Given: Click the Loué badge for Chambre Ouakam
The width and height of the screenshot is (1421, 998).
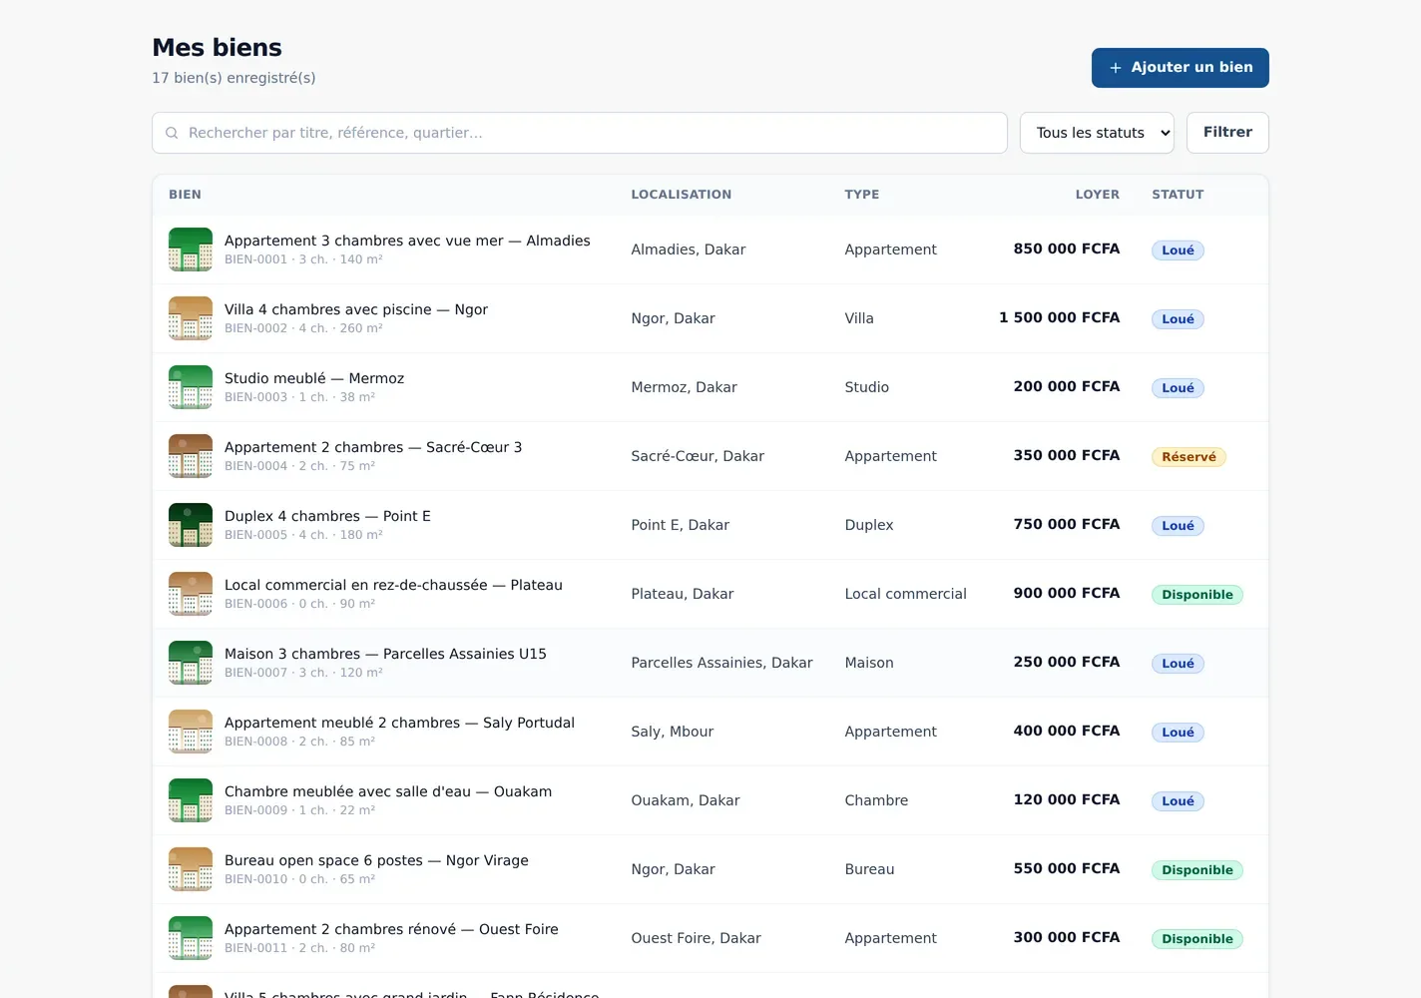Looking at the screenshot, I should [1178, 801].
